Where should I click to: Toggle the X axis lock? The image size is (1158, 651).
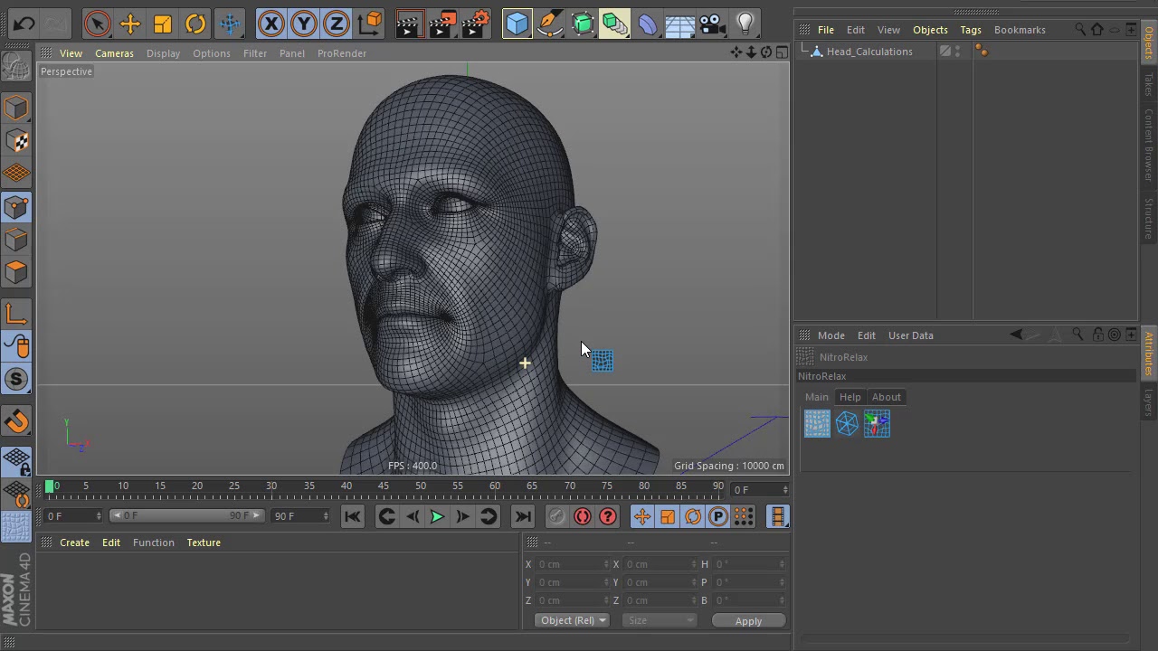click(271, 24)
